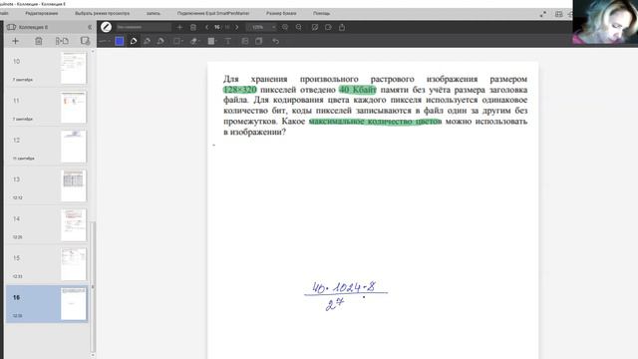The width and height of the screenshot is (638, 359).
Task: Select page 13 thumbnail
Action: pos(74,186)
